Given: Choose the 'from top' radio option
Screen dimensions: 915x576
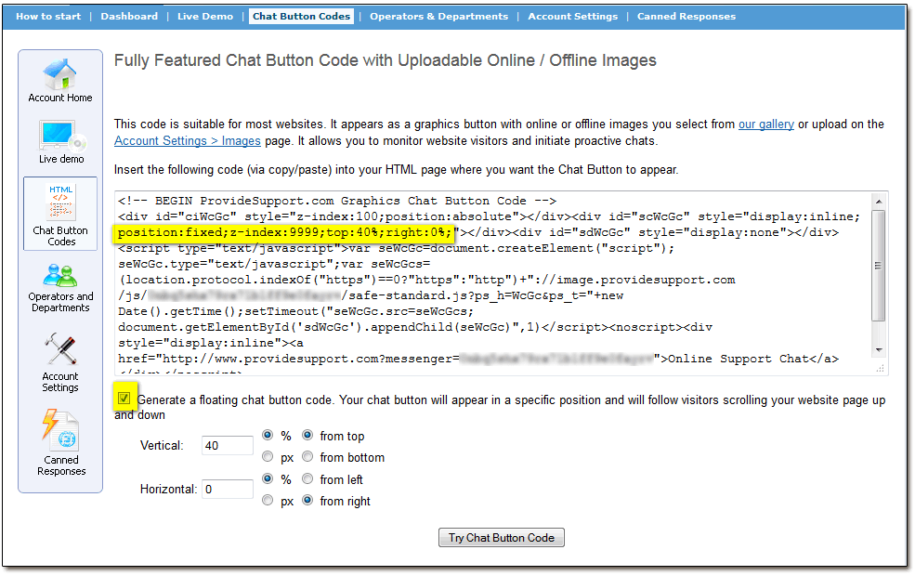Looking at the screenshot, I should (x=307, y=435).
